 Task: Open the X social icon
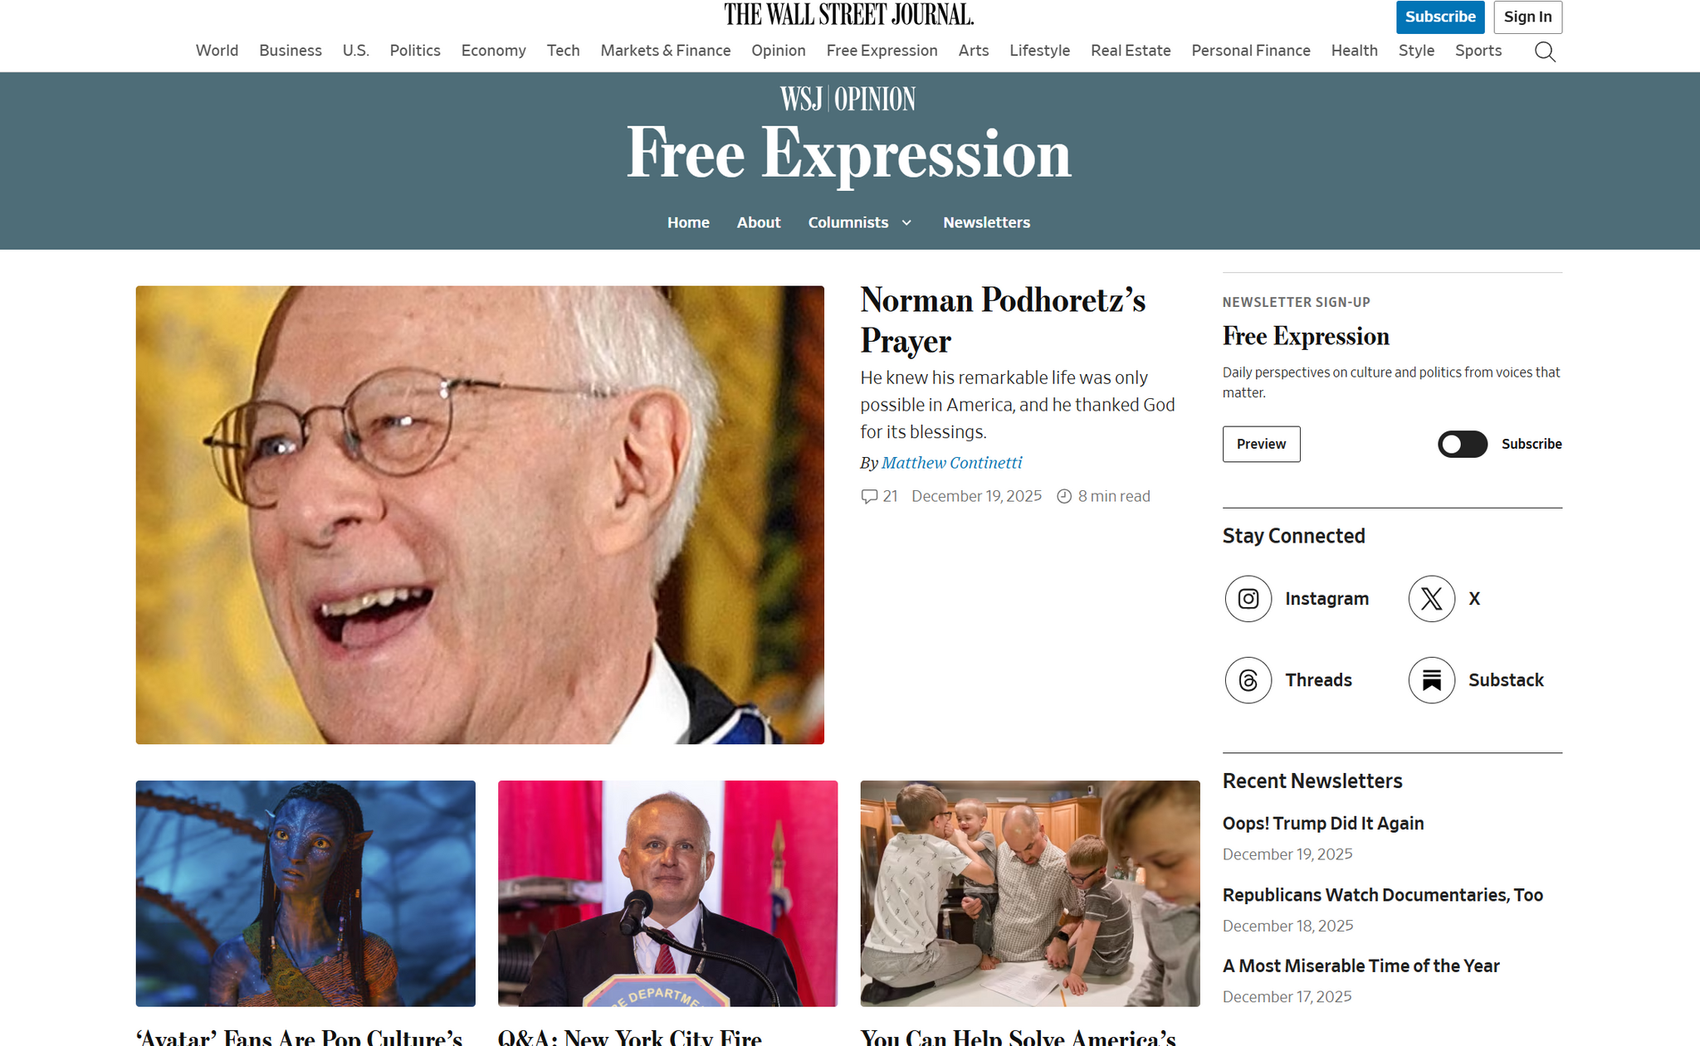click(x=1432, y=599)
